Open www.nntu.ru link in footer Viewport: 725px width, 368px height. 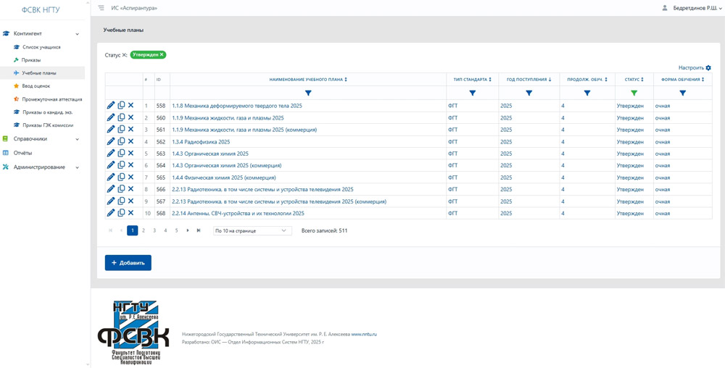pyautogui.click(x=363, y=335)
